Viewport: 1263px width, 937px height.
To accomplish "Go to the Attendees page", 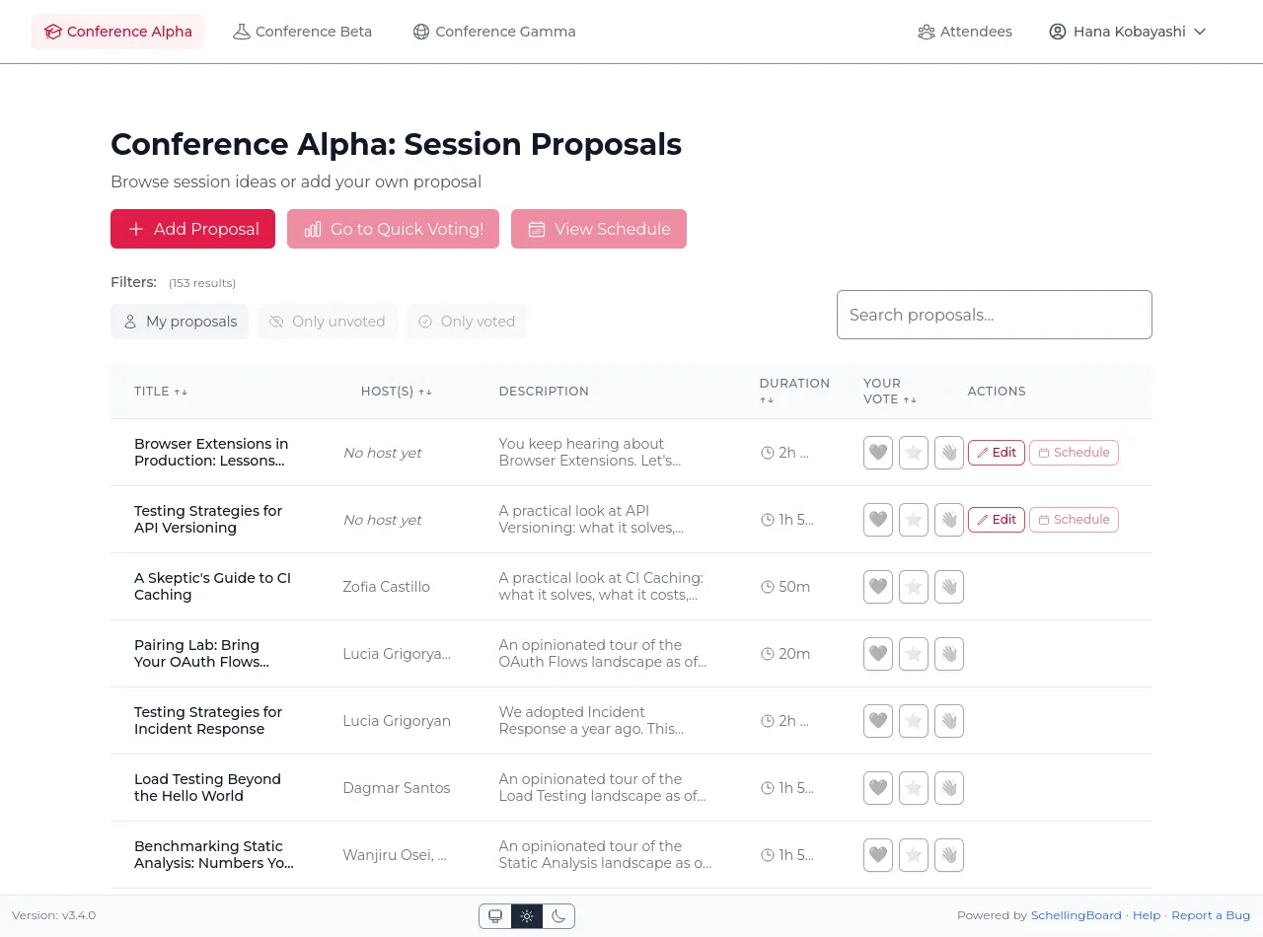I will coord(965,32).
